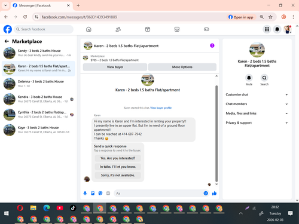Open the YouTube taskbar icon
Viewport: 299px width, 224px height.
(60, 208)
